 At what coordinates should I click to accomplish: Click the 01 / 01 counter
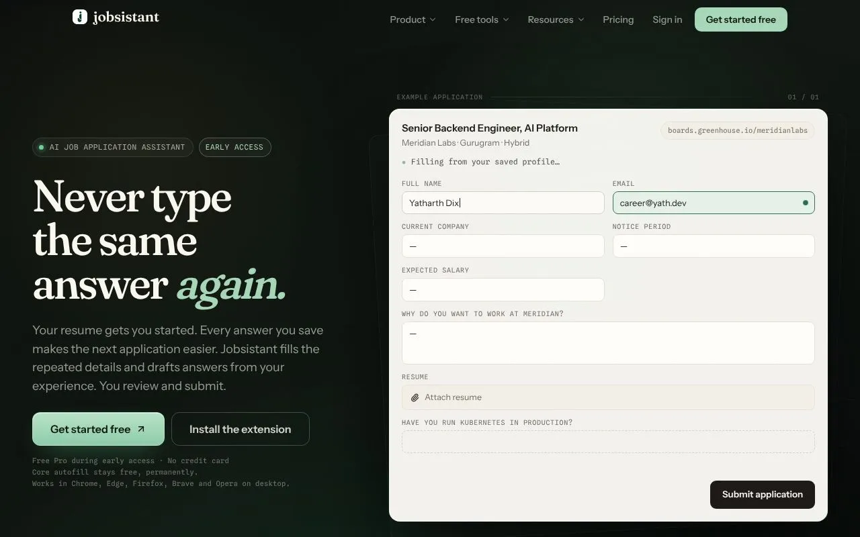point(804,97)
